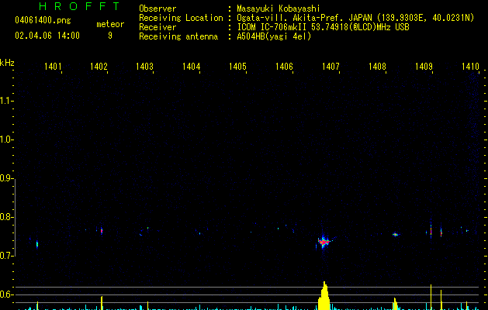Click the horizontal meteor echo after 1408
Viewport: 488px width, 310px height.
(395, 235)
